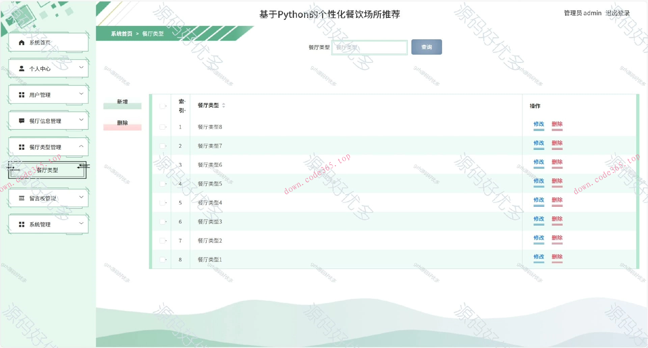Screen dimensions: 648x348
Task: Click the grid icon next to 餐厅类型管理
Action: (x=22, y=147)
